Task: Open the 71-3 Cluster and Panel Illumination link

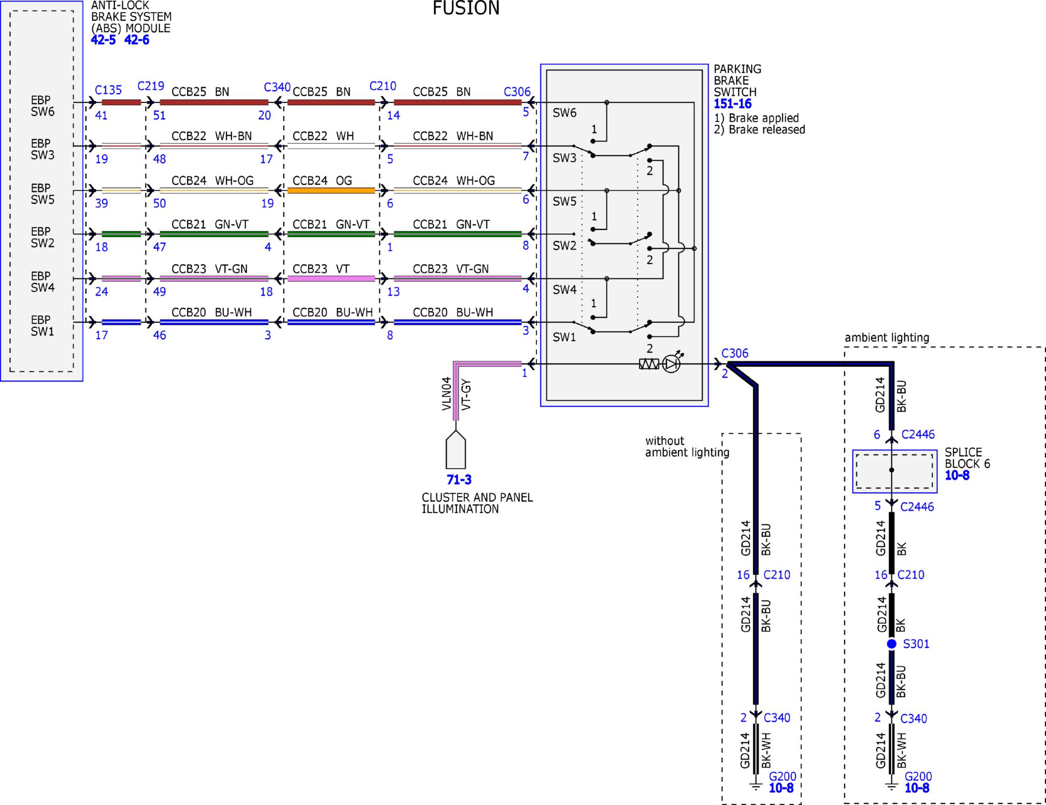Action: [x=459, y=479]
